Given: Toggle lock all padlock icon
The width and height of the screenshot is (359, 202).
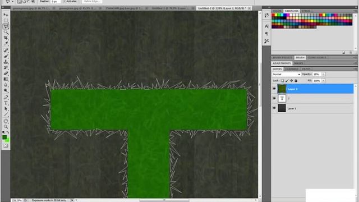Looking at the screenshot, I should pyautogui.click(x=296, y=81).
